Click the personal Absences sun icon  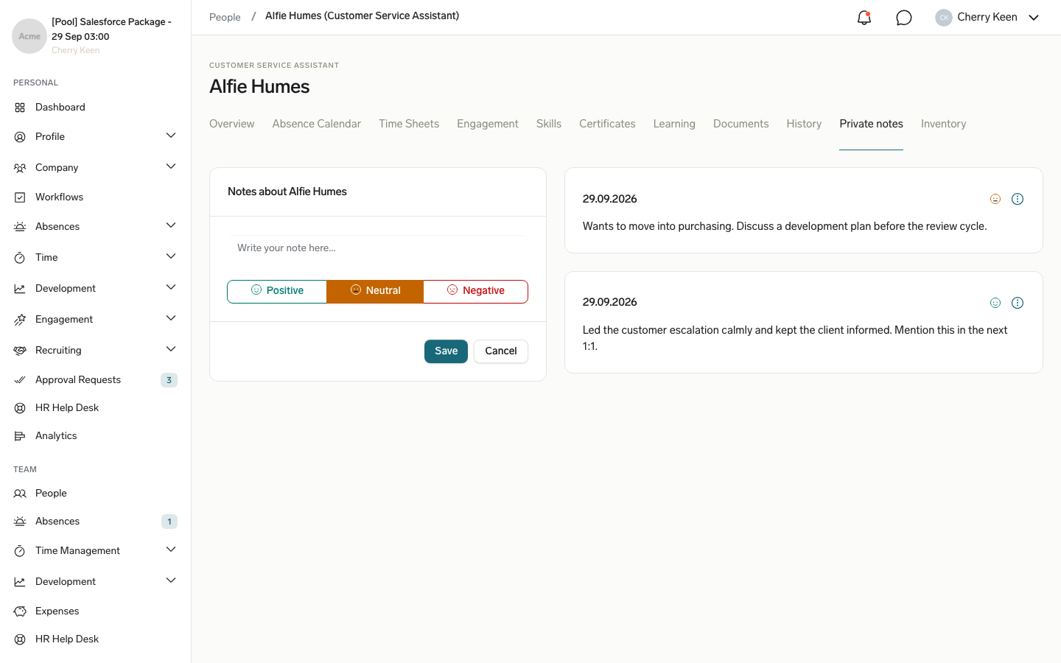tap(20, 227)
